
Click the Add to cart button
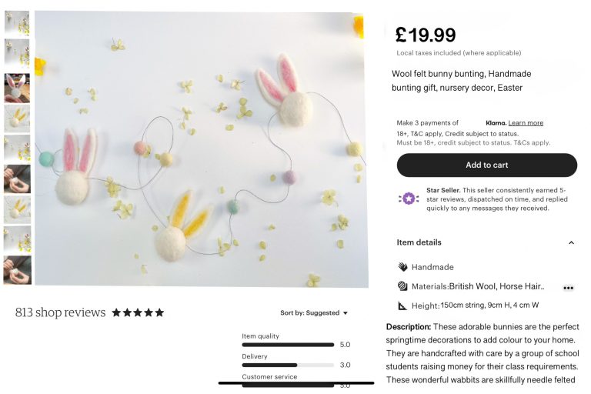point(487,165)
